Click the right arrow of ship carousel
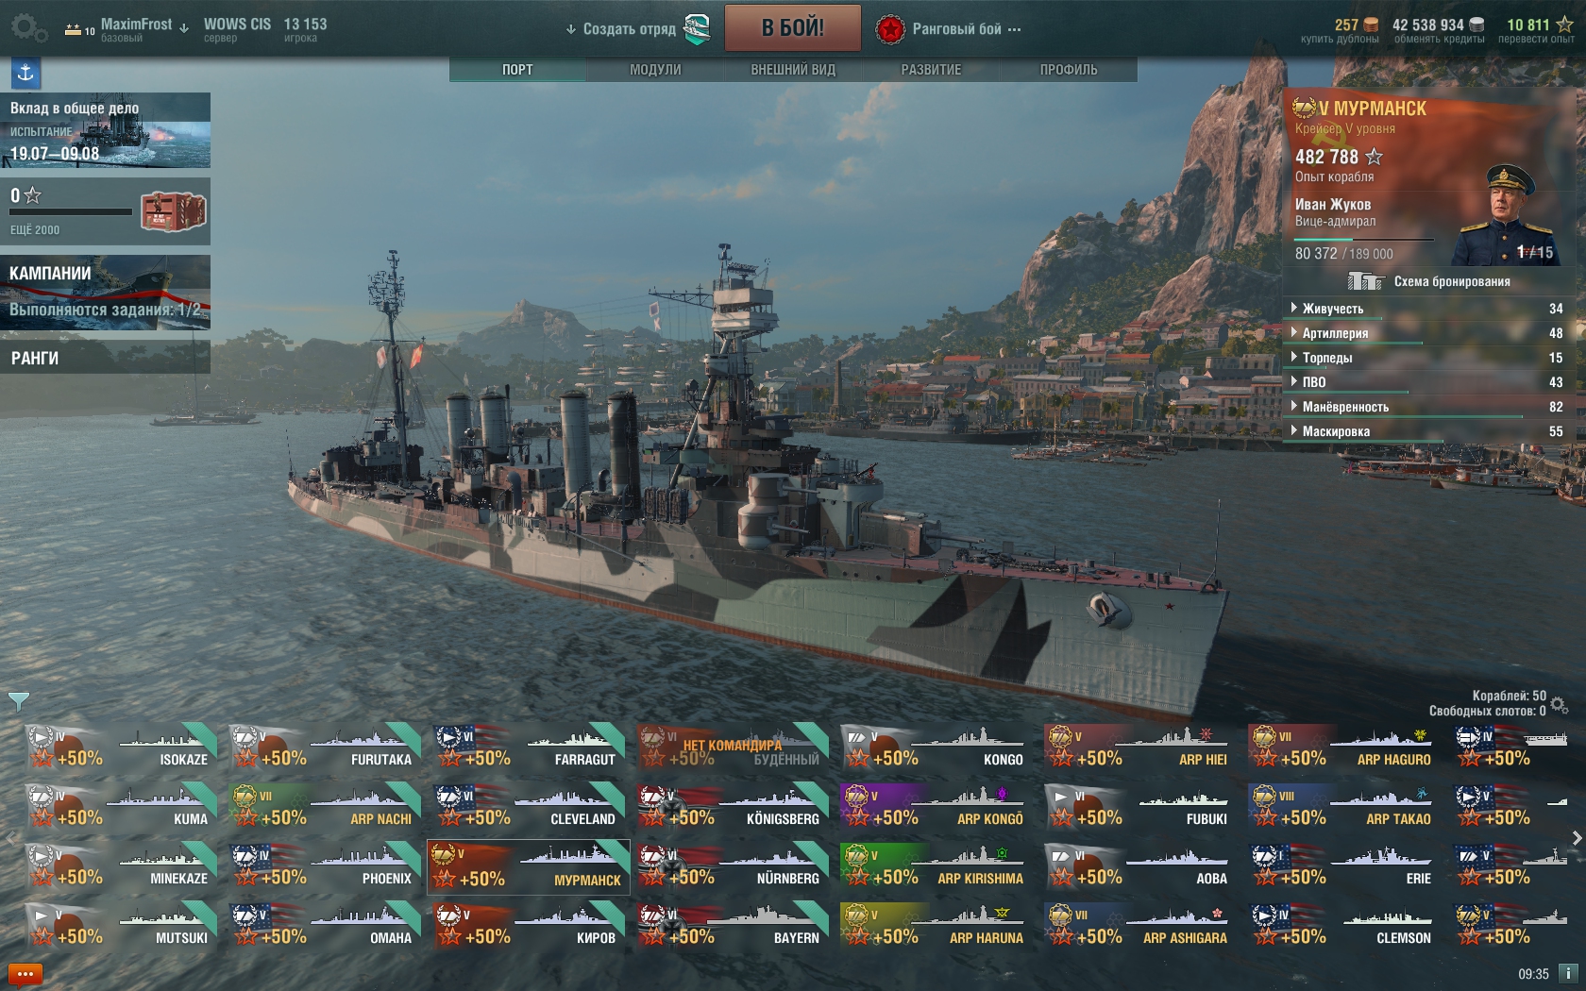This screenshot has width=1586, height=991. coord(1577,838)
